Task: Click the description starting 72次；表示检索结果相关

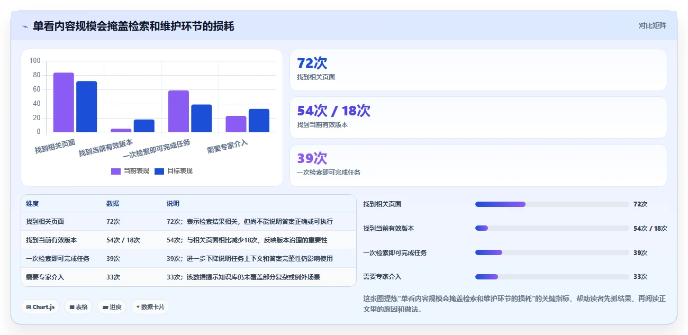Action: click(250, 222)
